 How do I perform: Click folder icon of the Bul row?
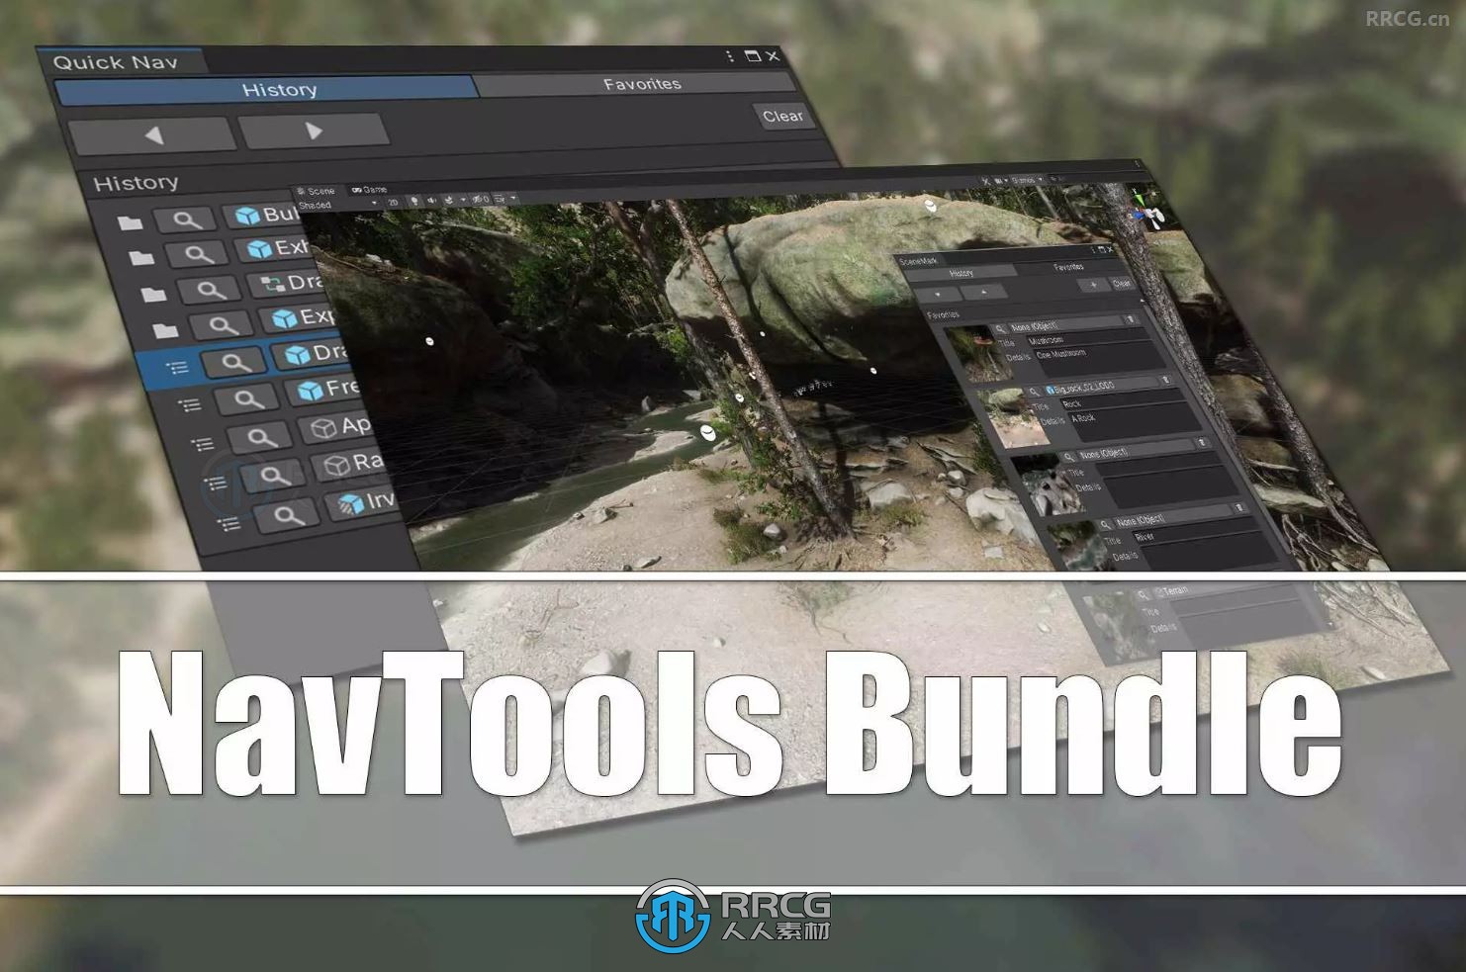coord(130,222)
